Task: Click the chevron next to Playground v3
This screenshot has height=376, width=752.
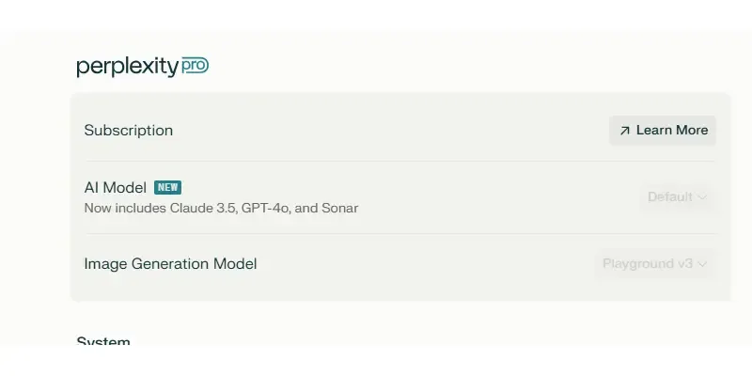Action: tap(701, 264)
